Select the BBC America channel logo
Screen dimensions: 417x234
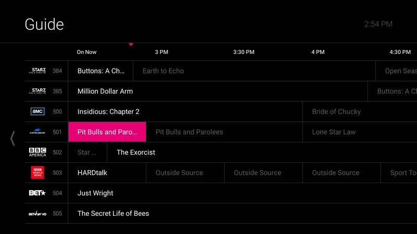click(x=38, y=152)
